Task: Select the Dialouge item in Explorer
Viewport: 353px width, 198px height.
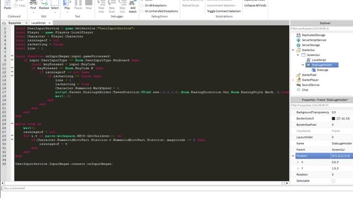Action: 322,70
